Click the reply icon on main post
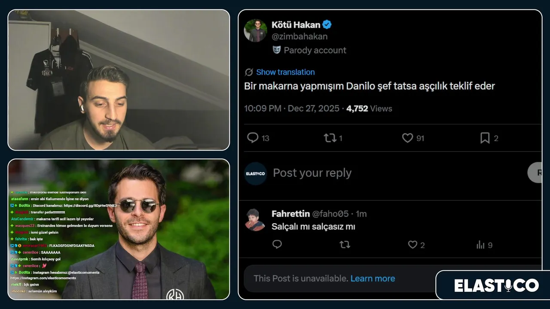Screen dimensions: 550x309 [x=253, y=138]
